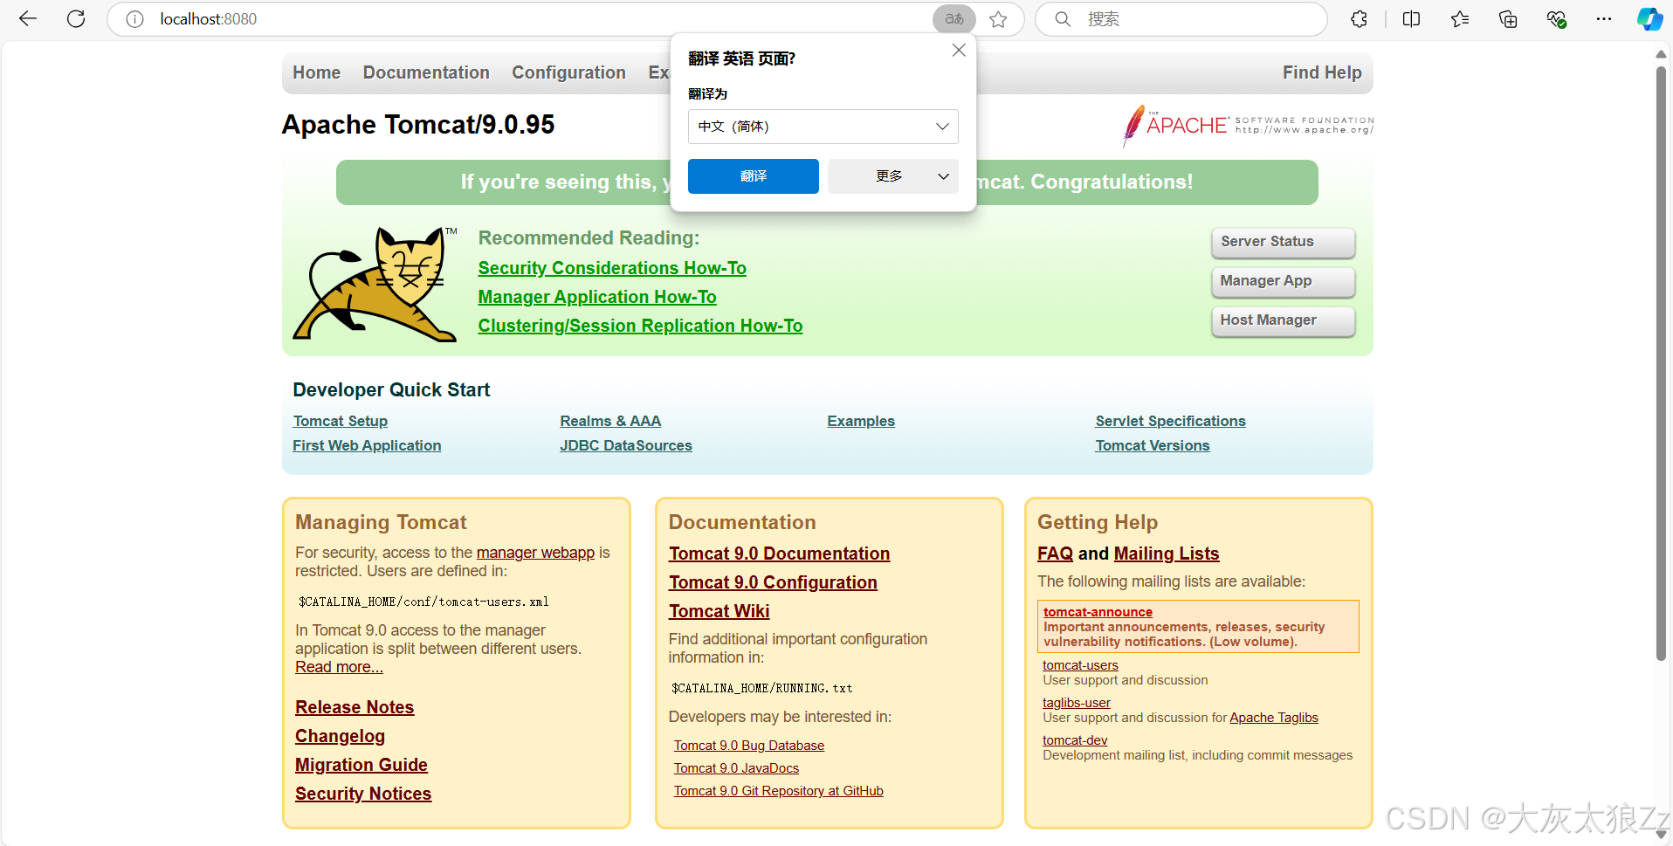The height and width of the screenshot is (846, 1673).
Task: Click the Tomcat cat logo image
Action: point(375,285)
